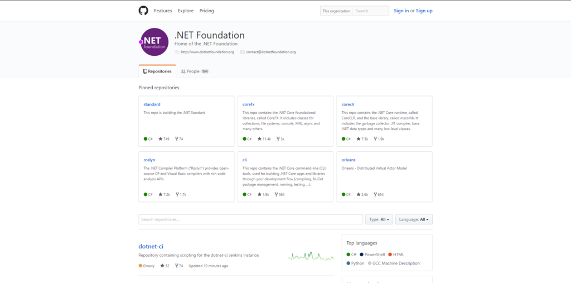
Task: Open the cli pinned repository
Action: click(x=245, y=160)
